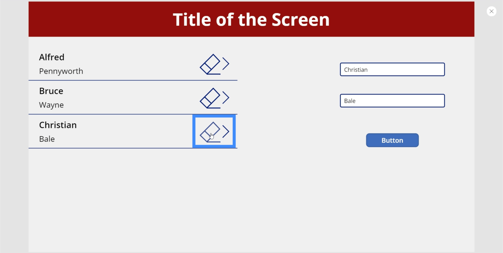The height and width of the screenshot is (253, 503).
Task: Click the blue Button
Action: [x=392, y=140]
